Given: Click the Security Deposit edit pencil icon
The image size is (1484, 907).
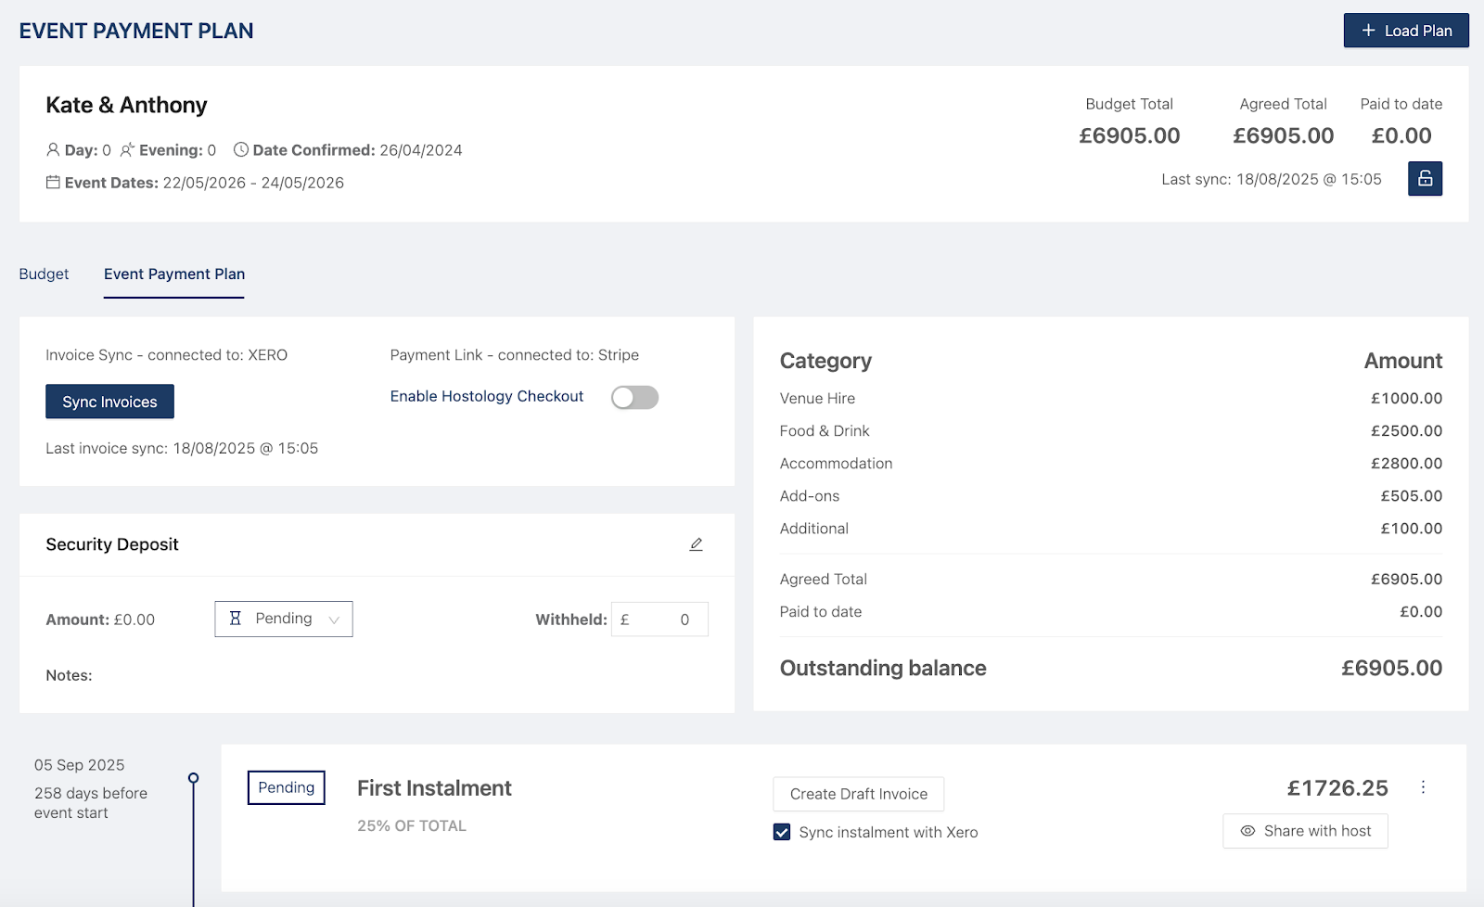Looking at the screenshot, I should click(x=696, y=544).
